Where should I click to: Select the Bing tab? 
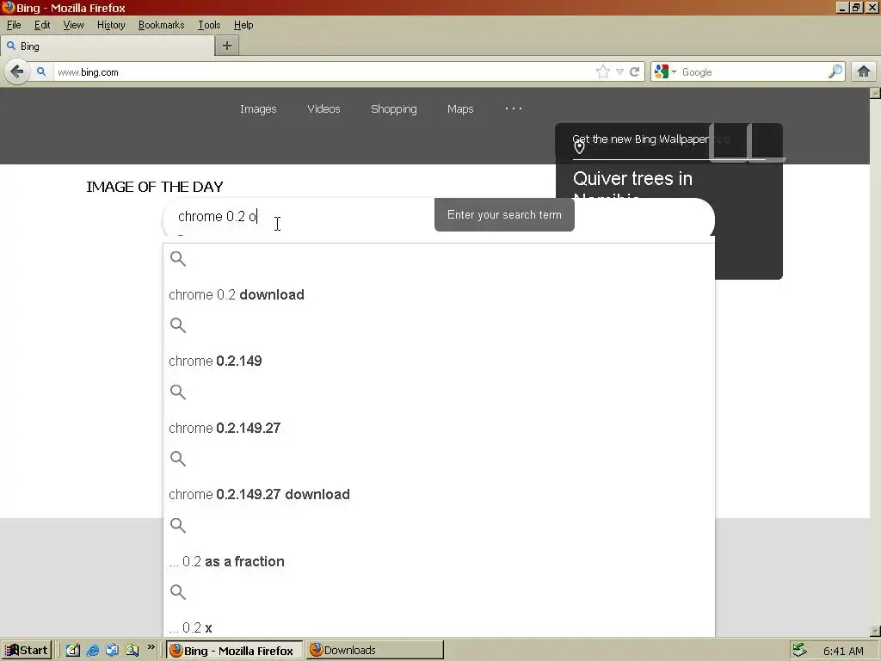pos(108,46)
